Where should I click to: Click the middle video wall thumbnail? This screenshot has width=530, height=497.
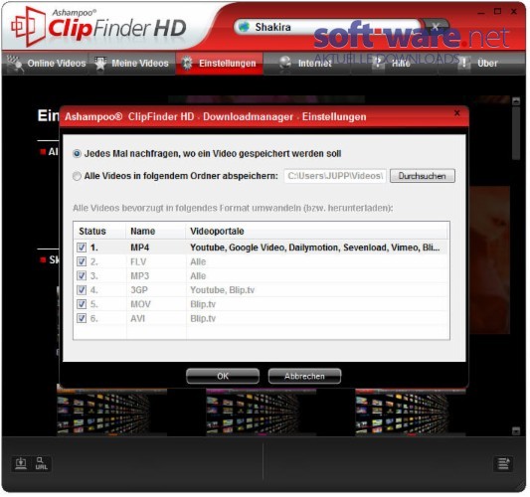click(x=262, y=412)
